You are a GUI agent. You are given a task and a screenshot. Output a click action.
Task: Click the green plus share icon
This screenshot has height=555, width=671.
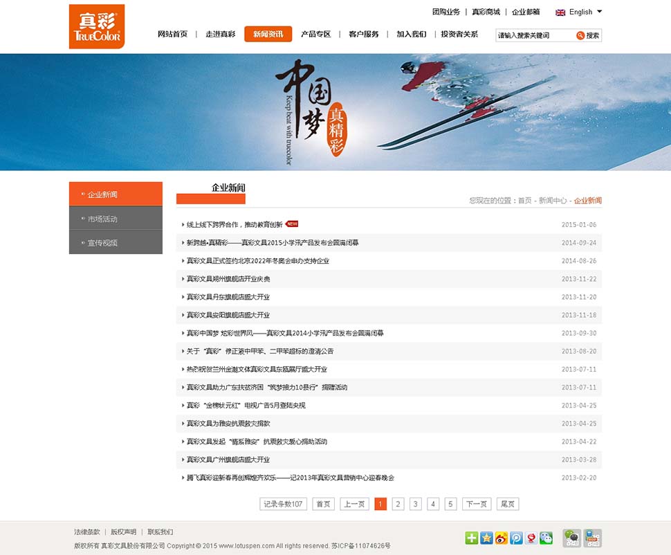(x=471, y=538)
